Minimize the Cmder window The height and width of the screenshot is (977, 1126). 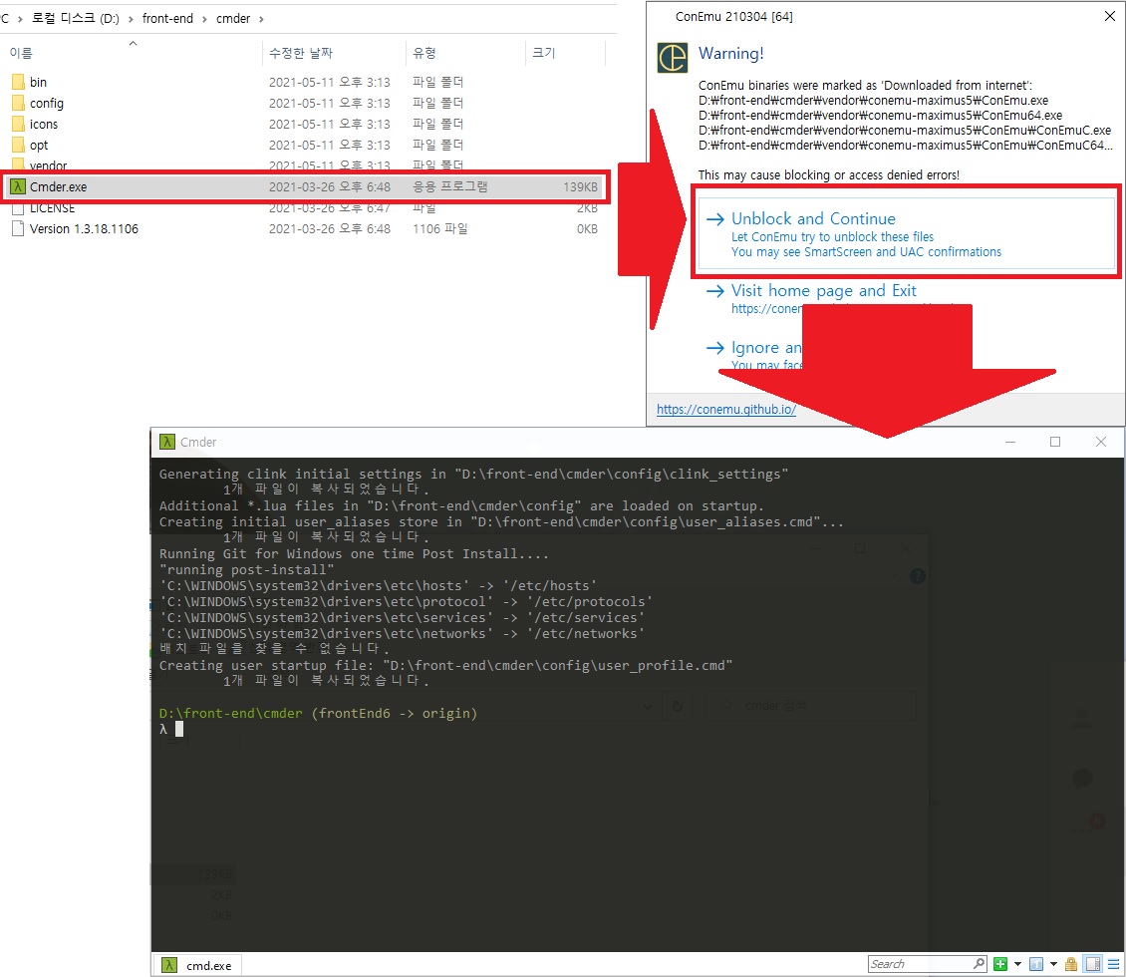(1010, 442)
